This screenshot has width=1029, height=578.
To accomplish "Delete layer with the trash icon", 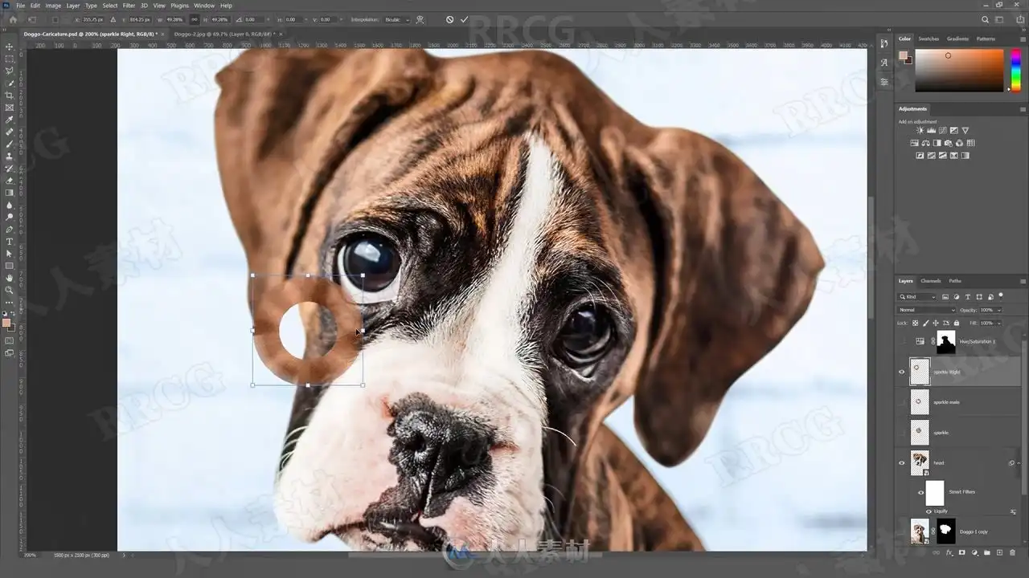I will [1012, 552].
